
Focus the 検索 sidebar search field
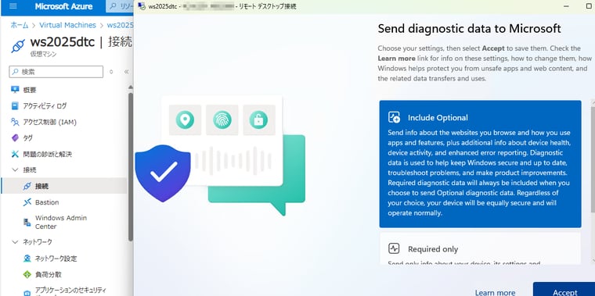[56, 72]
